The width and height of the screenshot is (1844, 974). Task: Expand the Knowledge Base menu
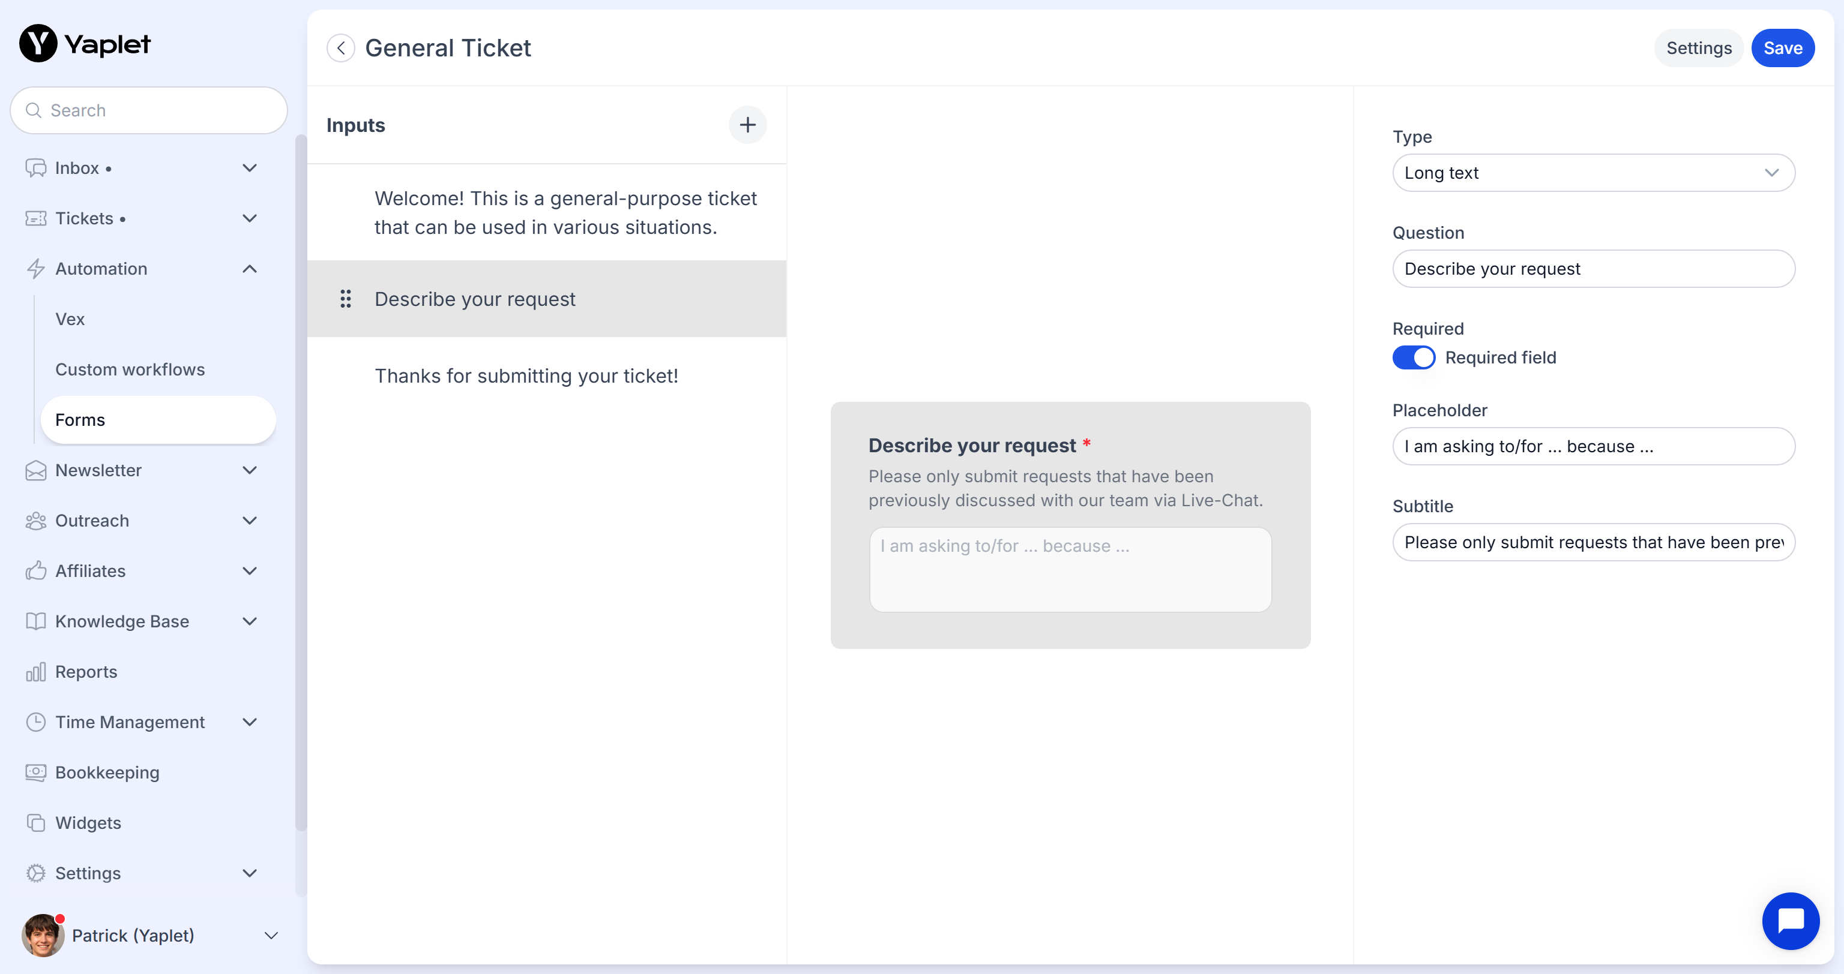[x=249, y=621]
